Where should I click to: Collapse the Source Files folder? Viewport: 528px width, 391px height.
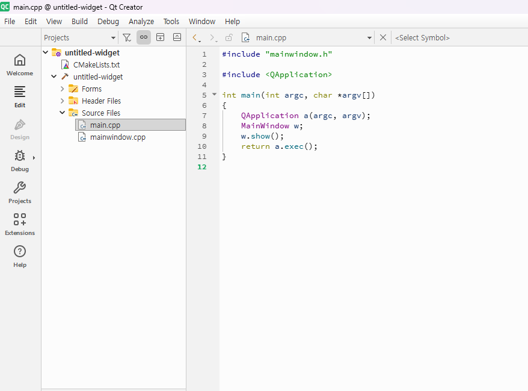click(x=62, y=113)
